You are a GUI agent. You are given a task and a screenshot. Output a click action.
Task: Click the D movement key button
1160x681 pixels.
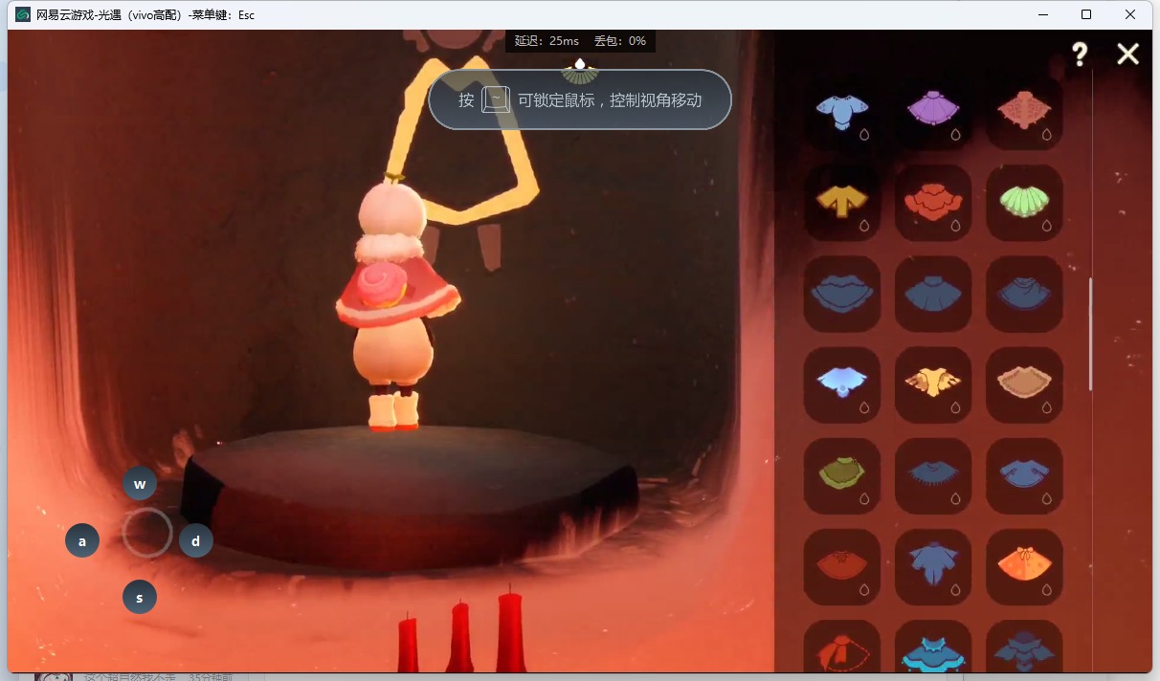click(196, 540)
